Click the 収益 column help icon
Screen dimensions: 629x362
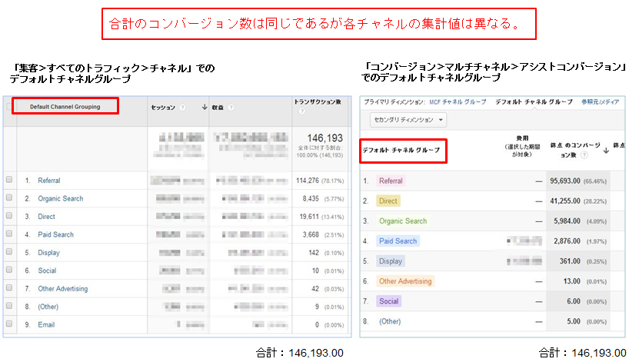[x=231, y=107]
